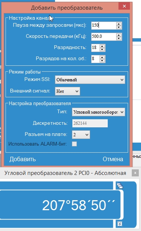
Task: Click the Скорость передачи (кГц) label
Action: (x=56, y=36)
